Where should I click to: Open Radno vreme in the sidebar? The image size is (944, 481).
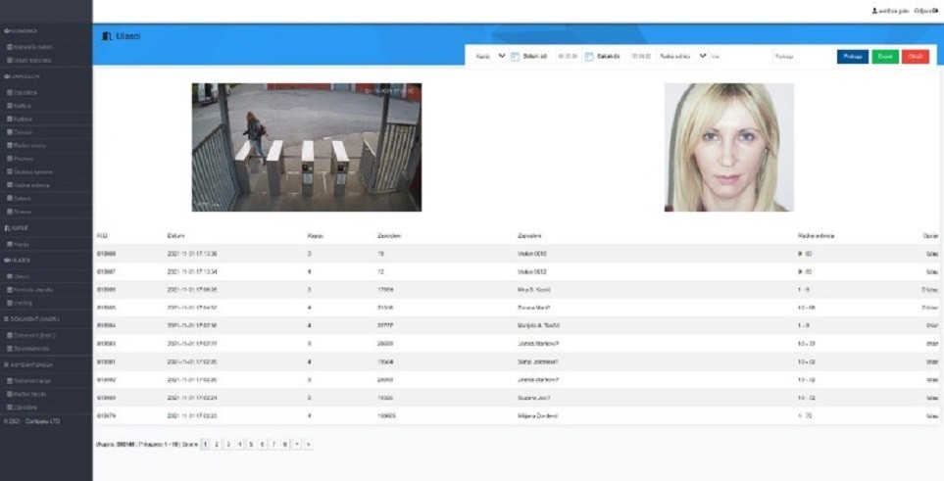click(x=25, y=146)
